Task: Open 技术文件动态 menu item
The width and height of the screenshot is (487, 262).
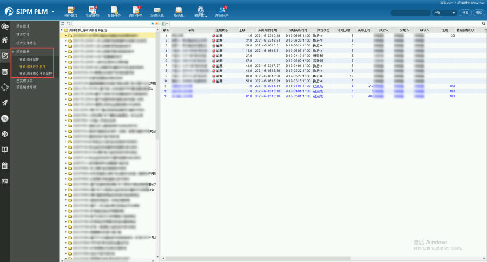Action: point(26,43)
